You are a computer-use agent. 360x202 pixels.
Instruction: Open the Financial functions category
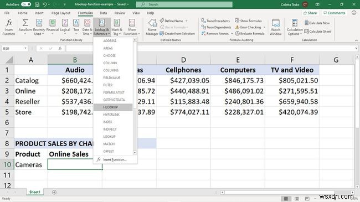click(53, 27)
